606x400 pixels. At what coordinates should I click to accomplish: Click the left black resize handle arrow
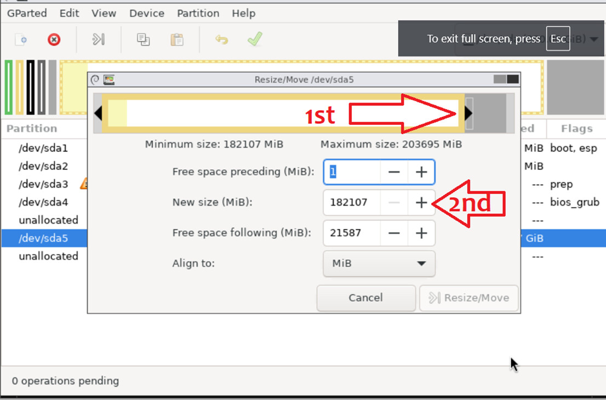point(98,113)
